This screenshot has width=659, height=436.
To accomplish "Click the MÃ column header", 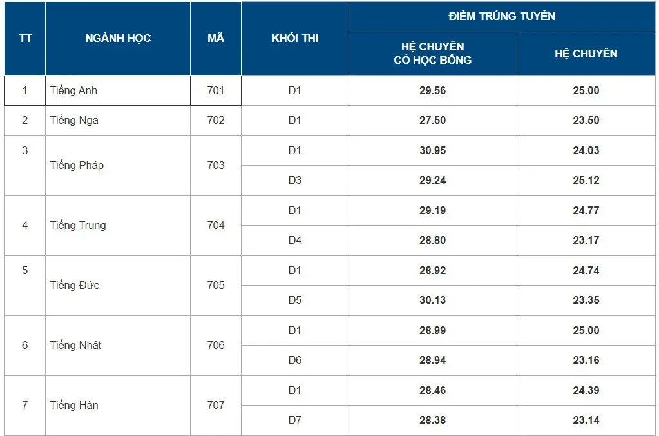I will pyautogui.click(x=216, y=38).
